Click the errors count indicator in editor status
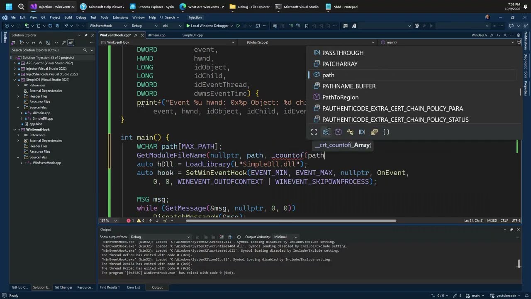 (x=131, y=221)
